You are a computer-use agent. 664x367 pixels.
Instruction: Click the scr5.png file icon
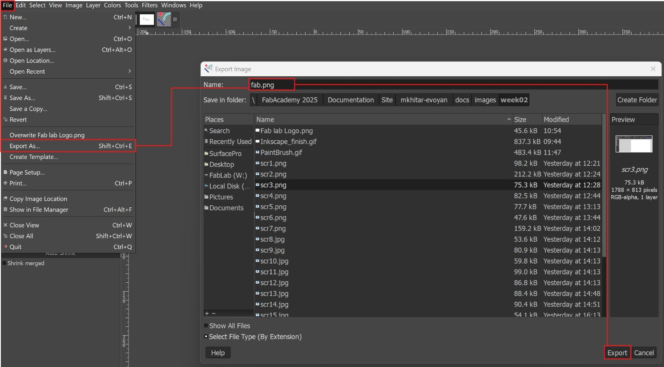coord(257,207)
